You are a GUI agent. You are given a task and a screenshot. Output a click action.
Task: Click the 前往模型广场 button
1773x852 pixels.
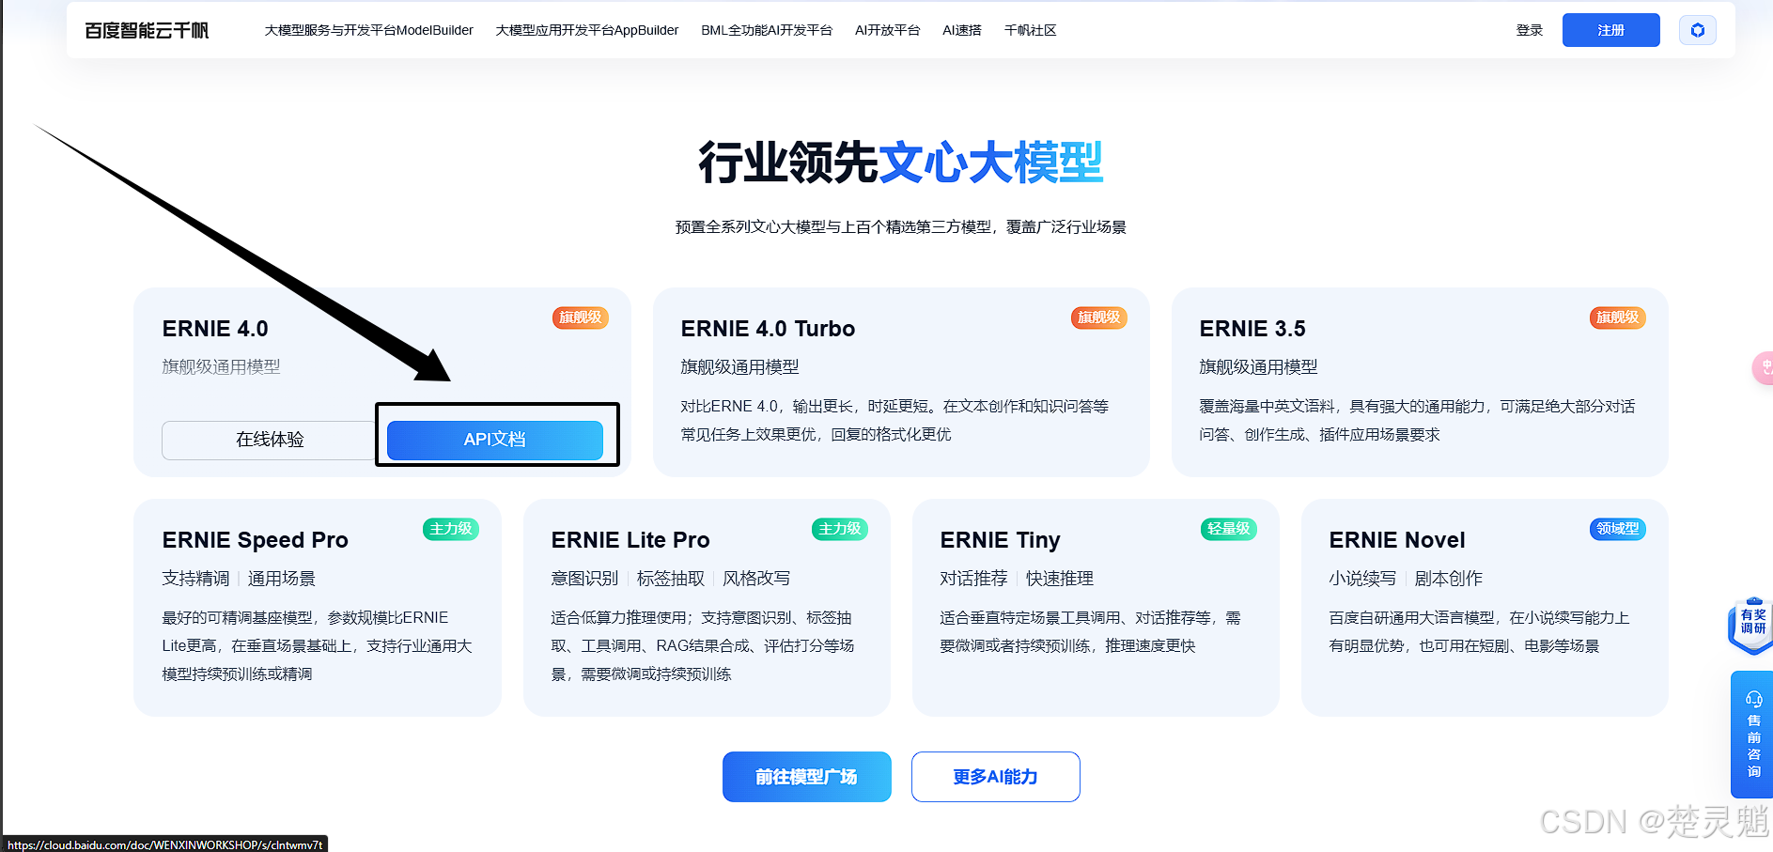[807, 777]
